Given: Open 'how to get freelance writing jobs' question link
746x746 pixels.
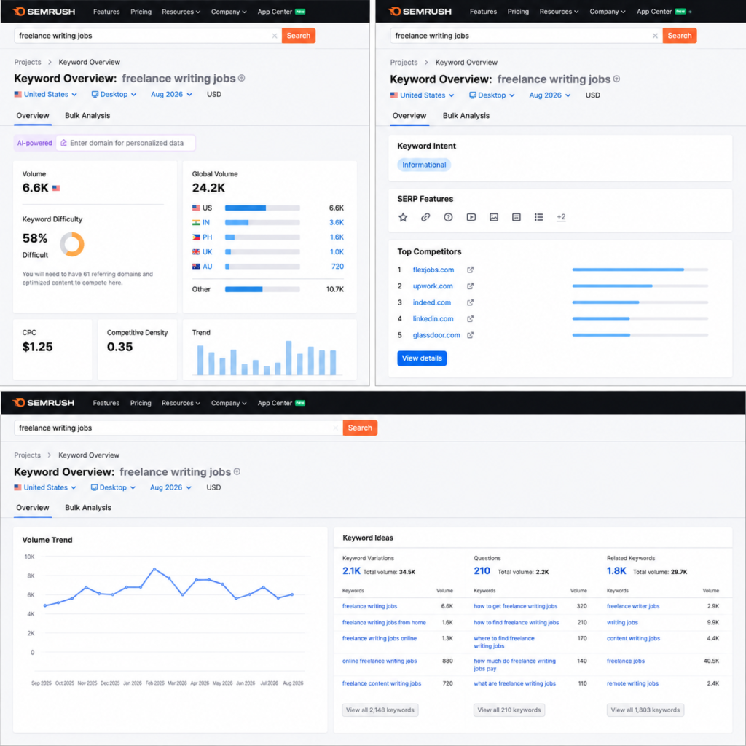Looking at the screenshot, I should tap(515, 606).
